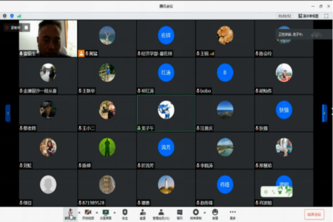This screenshot has height=222, width=333.
Task: Click the network signal status icon
Action: tap(19, 16)
